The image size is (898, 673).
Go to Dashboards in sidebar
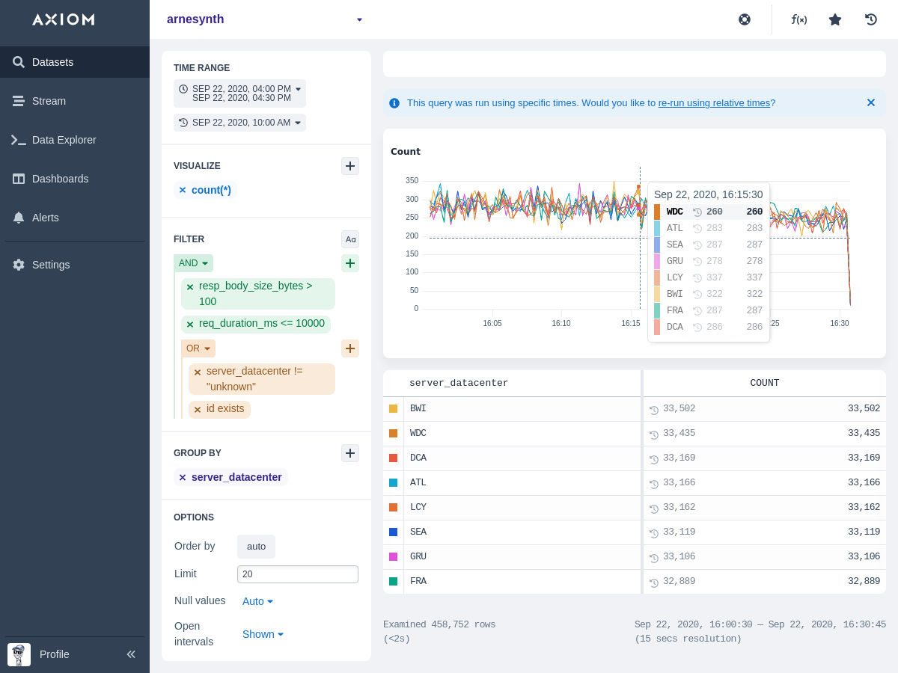(x=60, y=179)
